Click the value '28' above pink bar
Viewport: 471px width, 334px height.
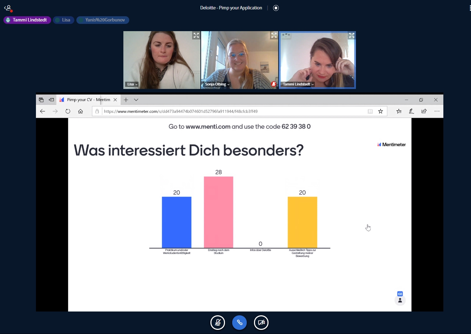point(218,172)
